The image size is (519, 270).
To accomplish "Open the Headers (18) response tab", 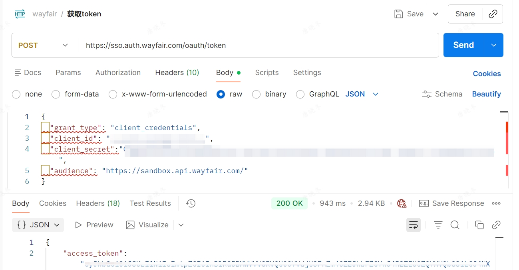I will tap(98, 203).
